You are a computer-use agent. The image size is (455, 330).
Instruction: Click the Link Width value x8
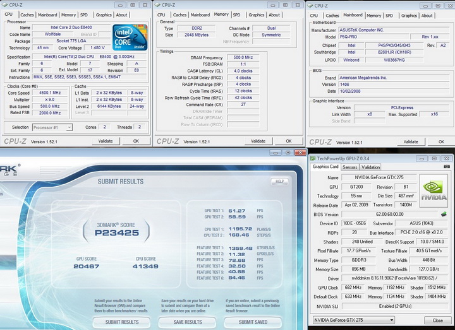pos(370,114)
